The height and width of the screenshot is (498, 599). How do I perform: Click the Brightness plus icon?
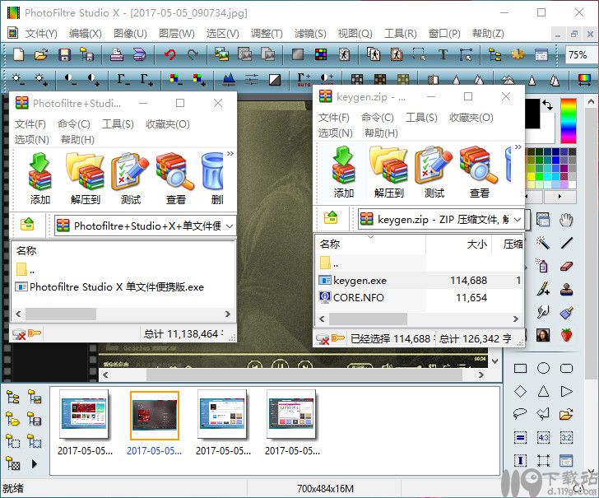coord(41,79)
